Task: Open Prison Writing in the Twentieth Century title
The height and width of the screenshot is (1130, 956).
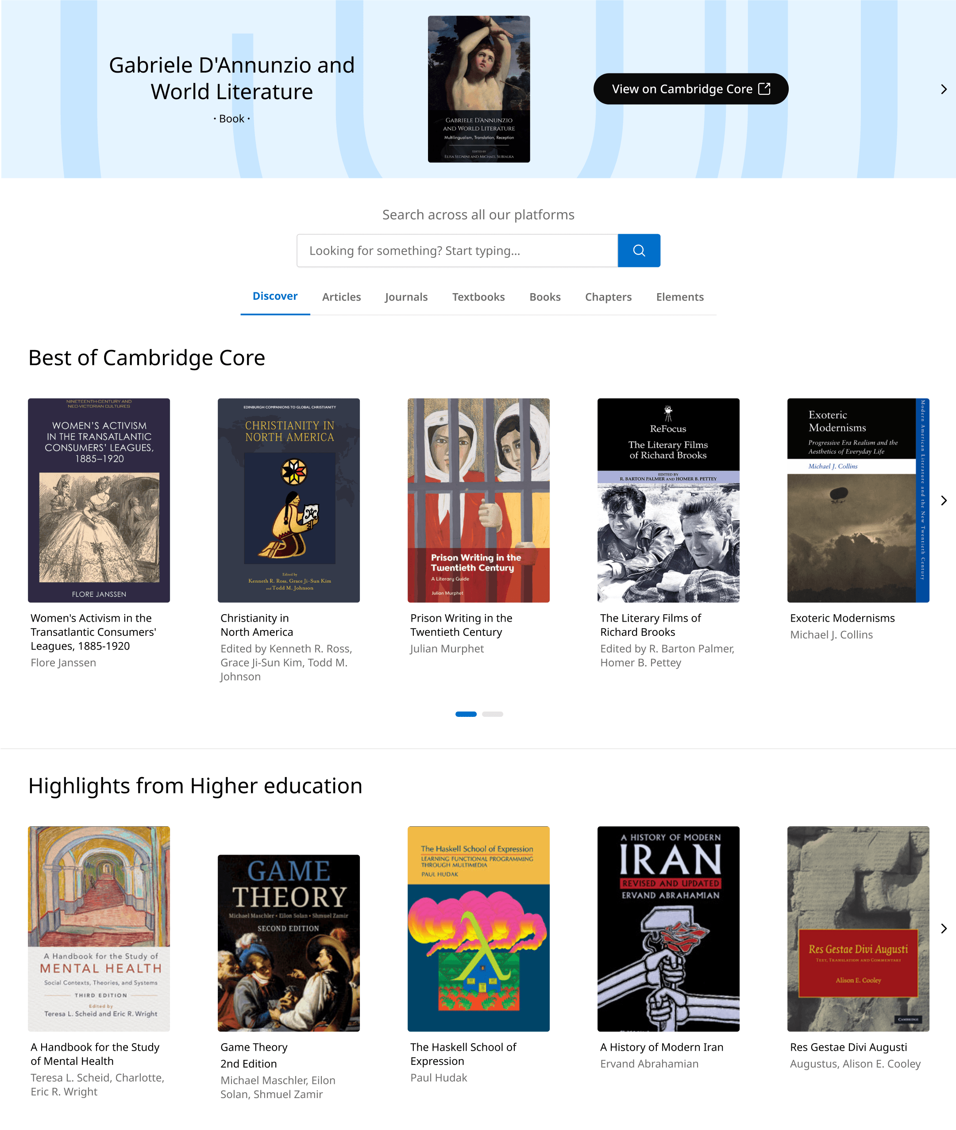Action: 461,625
